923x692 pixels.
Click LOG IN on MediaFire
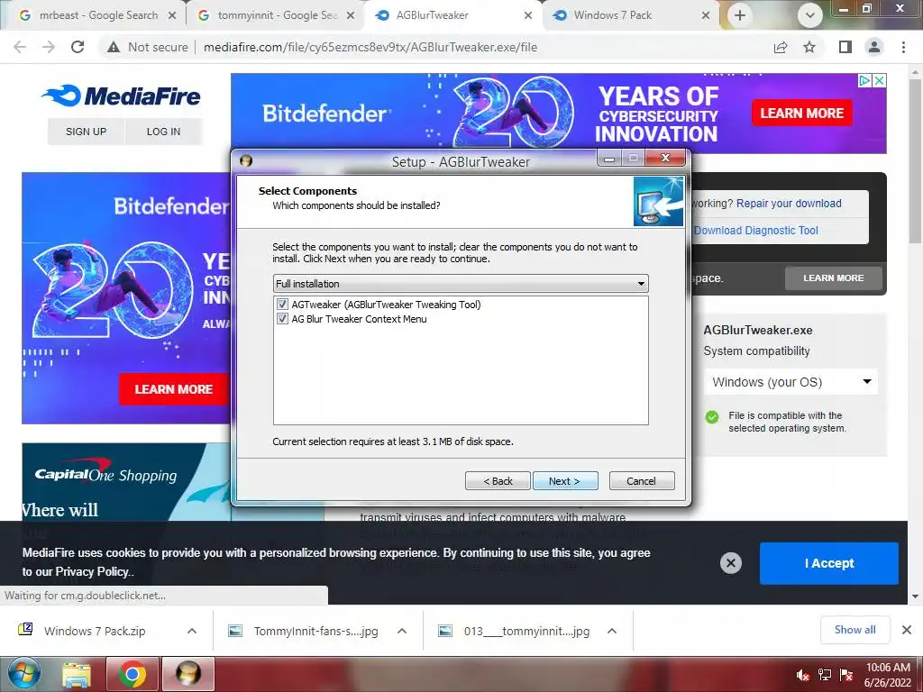(164, 132)
